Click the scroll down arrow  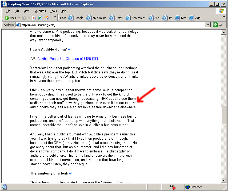click(223, 180)
